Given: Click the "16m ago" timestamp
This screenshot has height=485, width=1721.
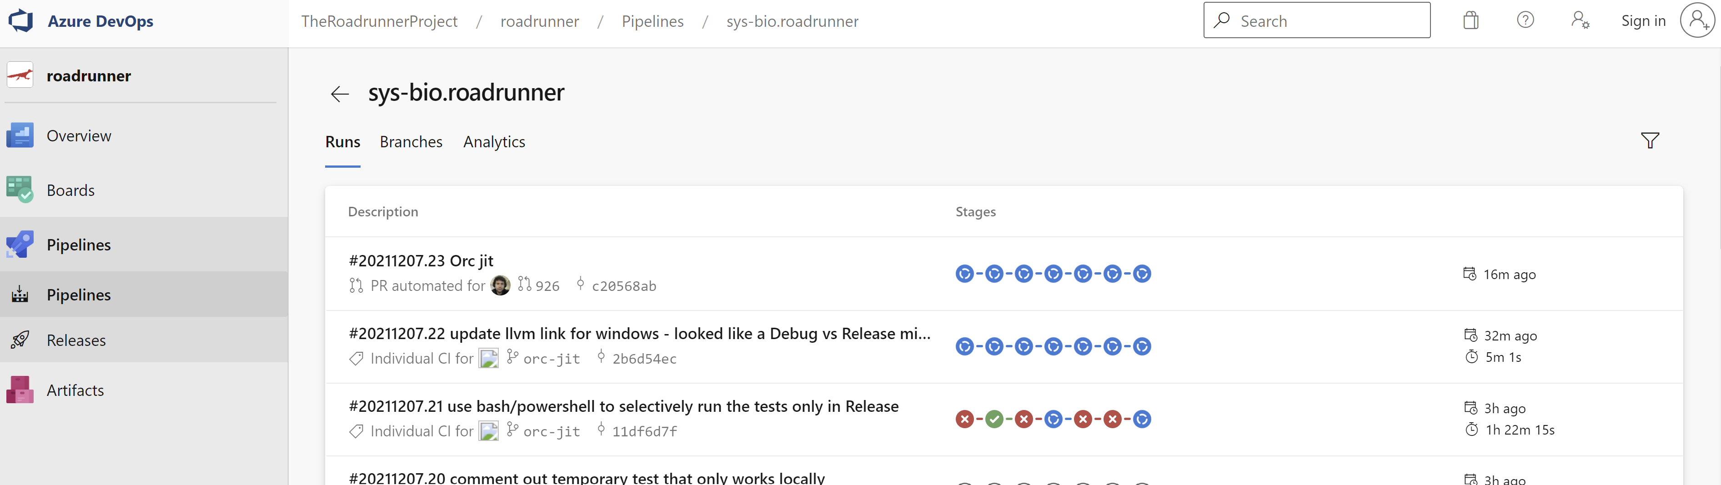Looking at the screenshot, I should pos(1509,275).
